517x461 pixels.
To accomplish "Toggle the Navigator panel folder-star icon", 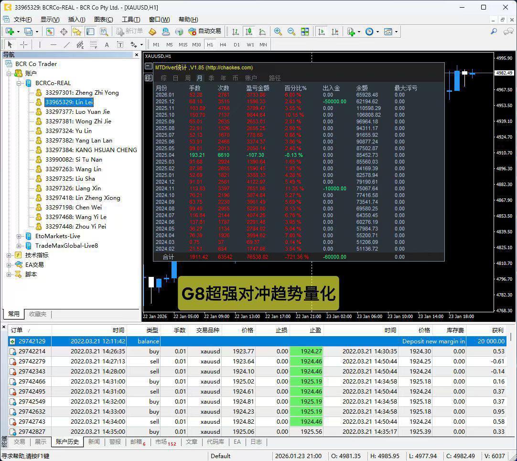I will pyautogui.click(x=77, y=32).
